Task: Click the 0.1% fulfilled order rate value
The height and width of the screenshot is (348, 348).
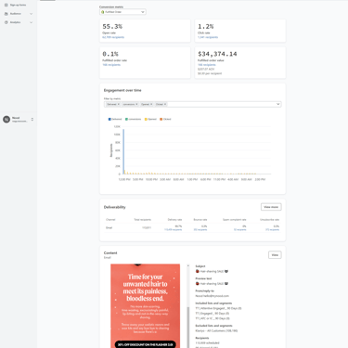Action: tap(110, 54)
